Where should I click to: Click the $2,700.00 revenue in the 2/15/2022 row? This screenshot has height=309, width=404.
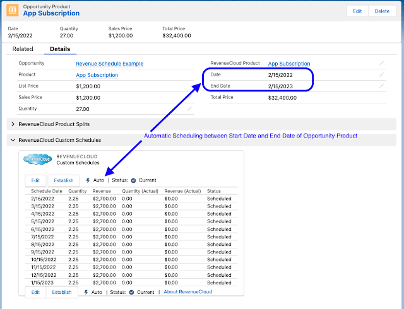click(104, 199)
